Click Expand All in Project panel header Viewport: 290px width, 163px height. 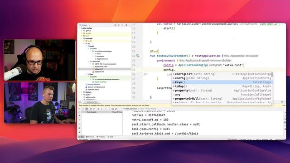[x=119, y=25]
